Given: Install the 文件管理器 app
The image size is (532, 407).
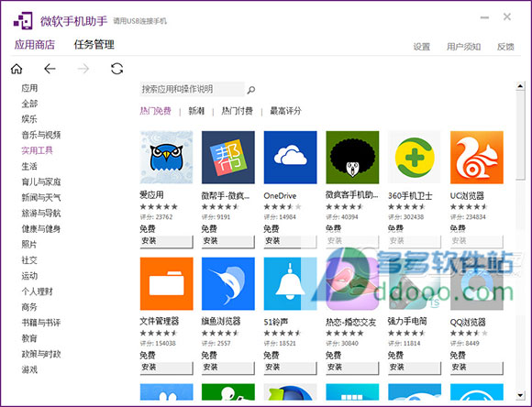Looking at the screenshot, I should coord(166,368).
